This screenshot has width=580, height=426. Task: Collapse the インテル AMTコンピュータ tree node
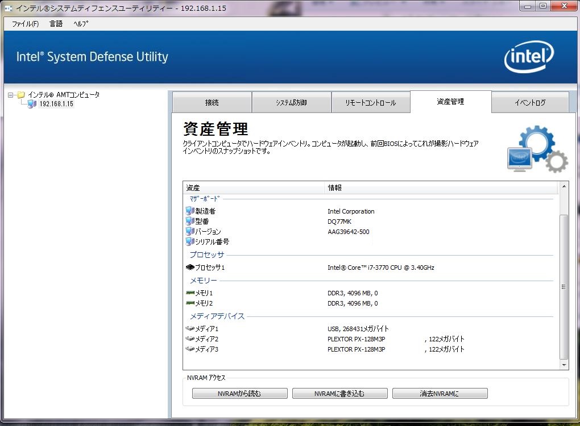tap(10, 95)
